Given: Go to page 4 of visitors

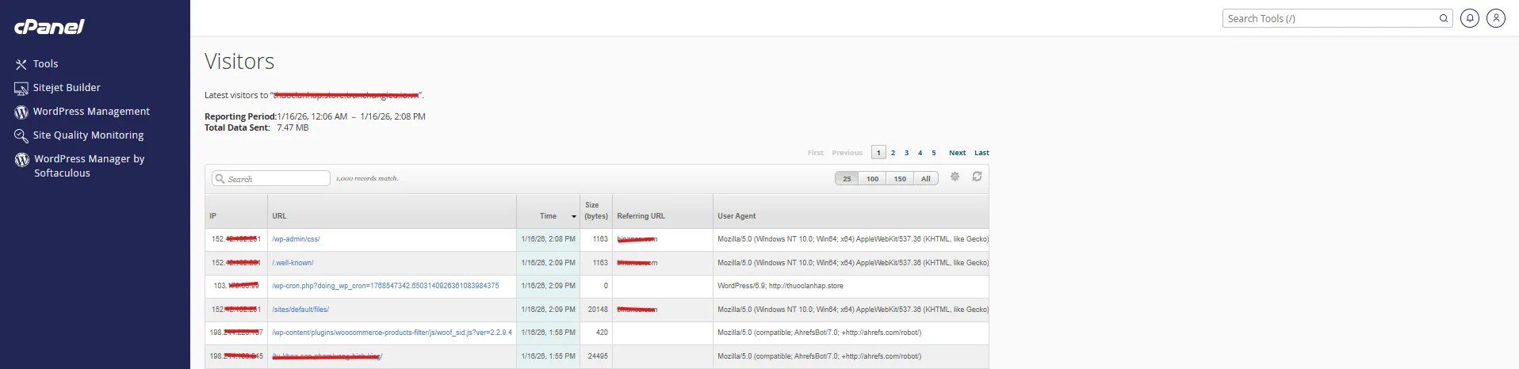Looking at the screenshot, I should click(920, 153).
